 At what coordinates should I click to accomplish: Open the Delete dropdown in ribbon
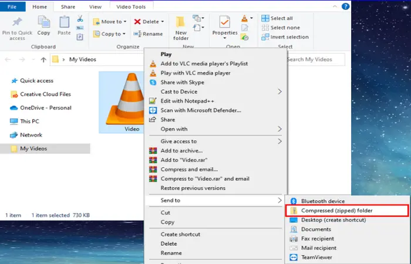[x=149, y=22]
